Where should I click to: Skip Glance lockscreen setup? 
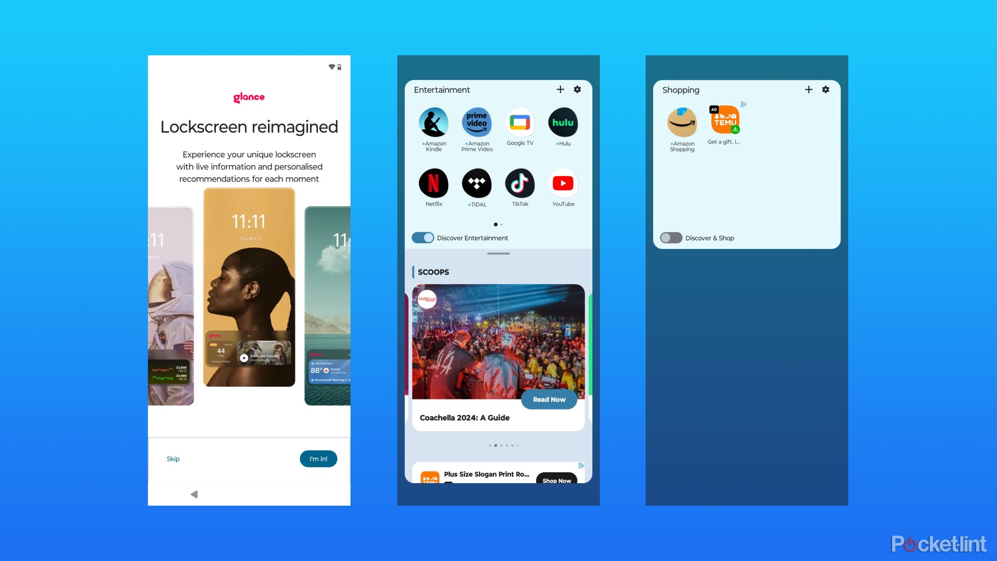tap(173, 458)
